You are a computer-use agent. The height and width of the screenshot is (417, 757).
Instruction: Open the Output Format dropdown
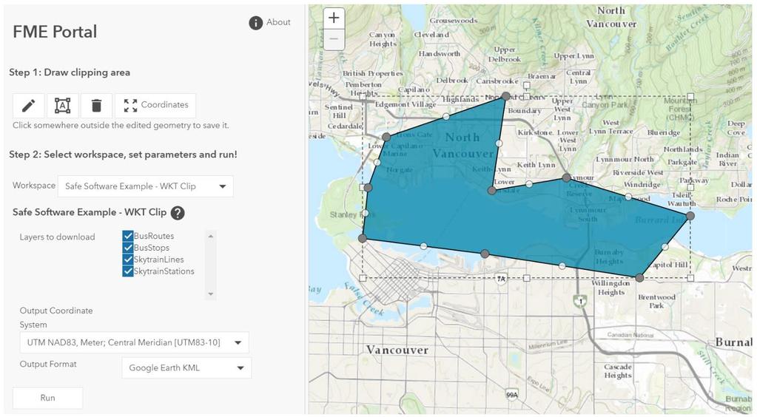click(x=186, y=367)
